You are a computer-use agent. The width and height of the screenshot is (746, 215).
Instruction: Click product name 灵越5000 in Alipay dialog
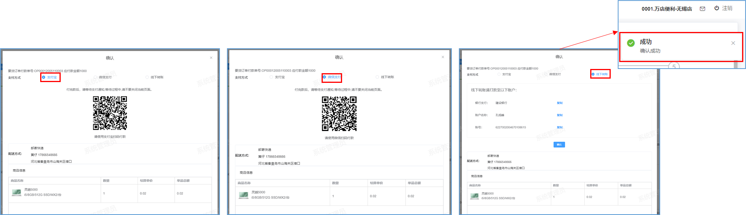pos(31,190)
